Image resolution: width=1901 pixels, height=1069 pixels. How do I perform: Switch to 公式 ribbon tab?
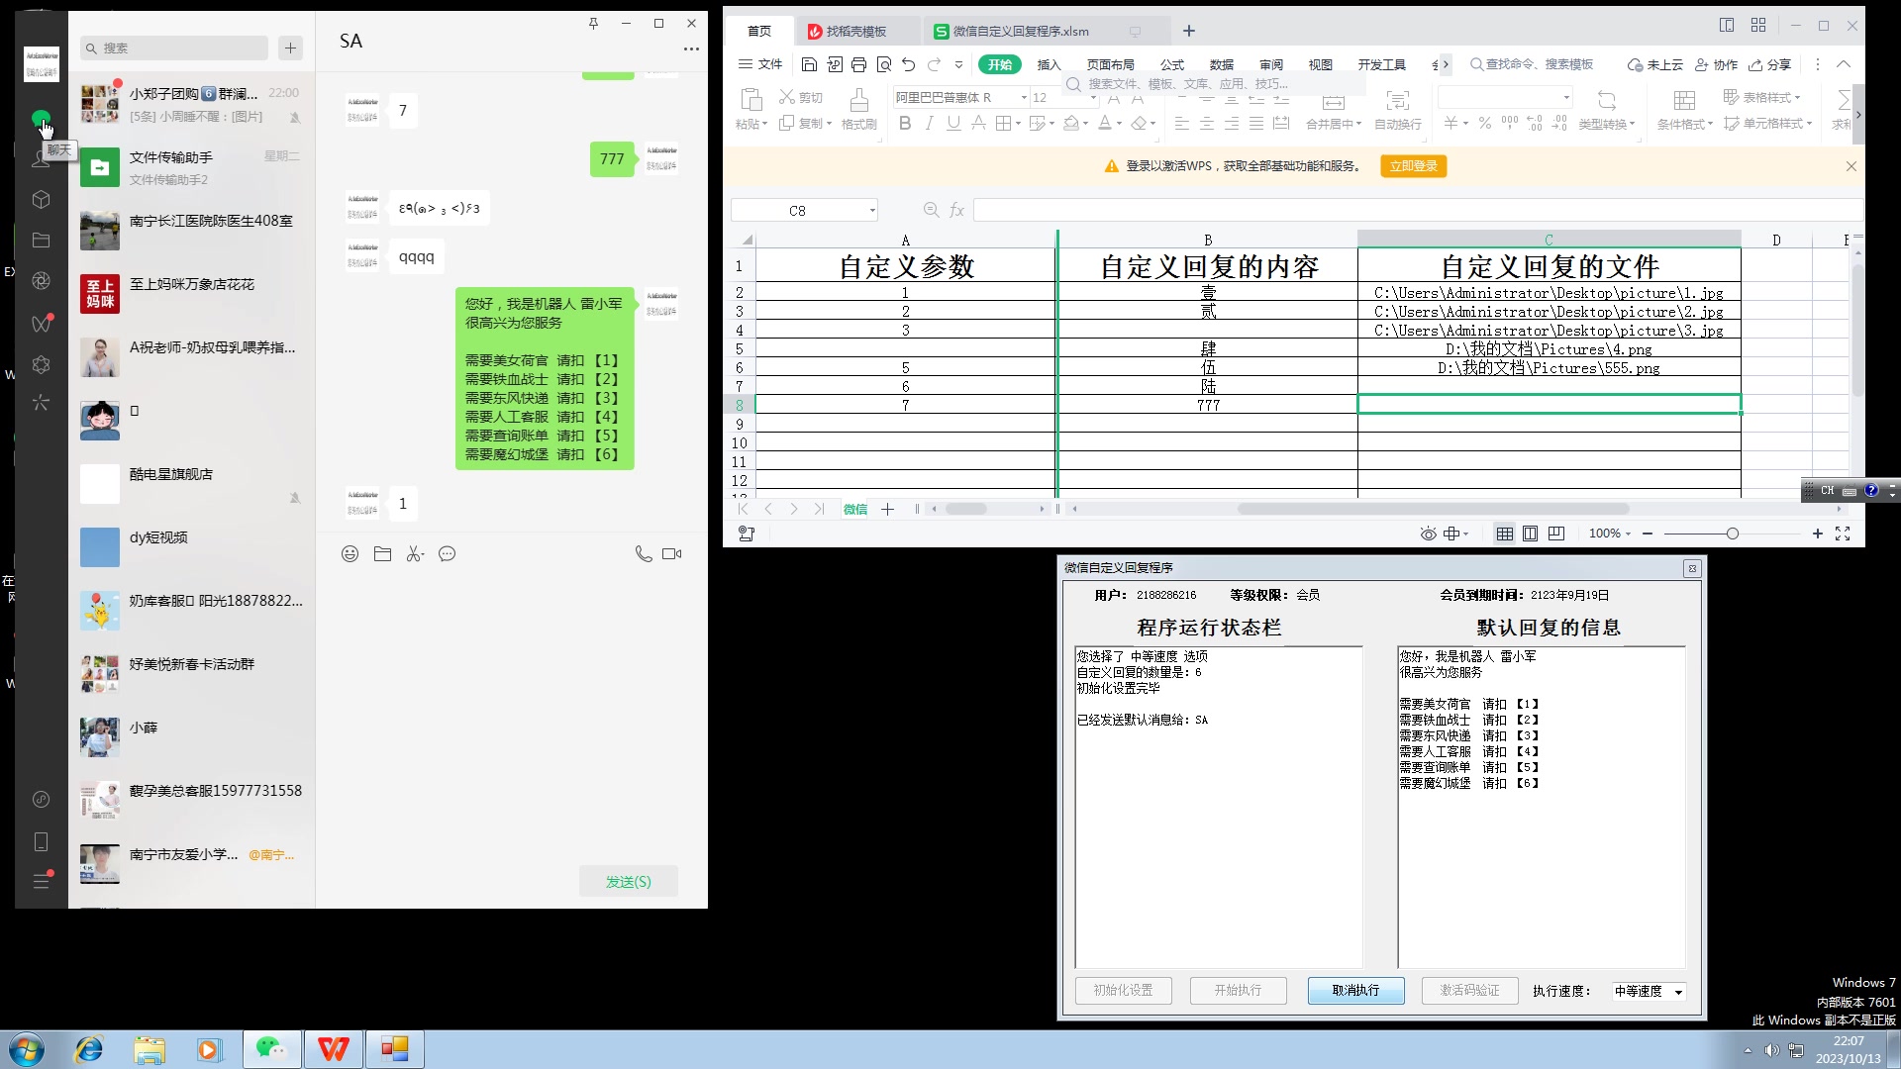[x=1172, y=64]
